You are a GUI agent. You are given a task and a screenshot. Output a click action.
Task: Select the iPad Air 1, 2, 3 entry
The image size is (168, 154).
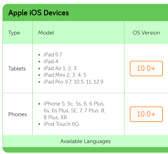(60, 68)
